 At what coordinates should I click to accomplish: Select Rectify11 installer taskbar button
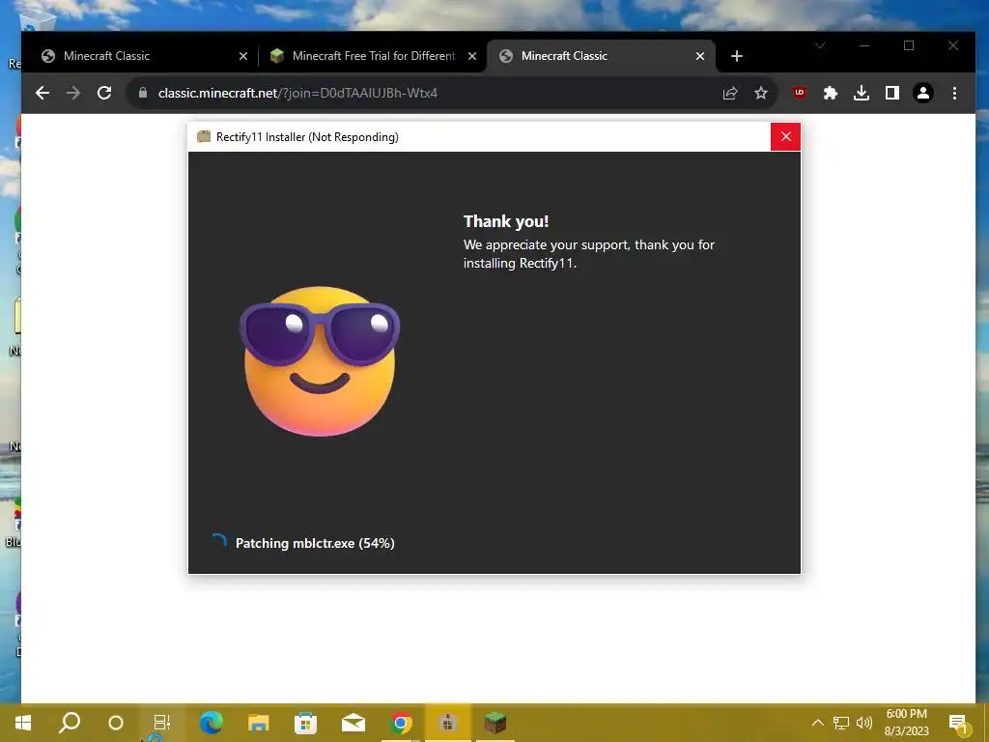(448, 723)
